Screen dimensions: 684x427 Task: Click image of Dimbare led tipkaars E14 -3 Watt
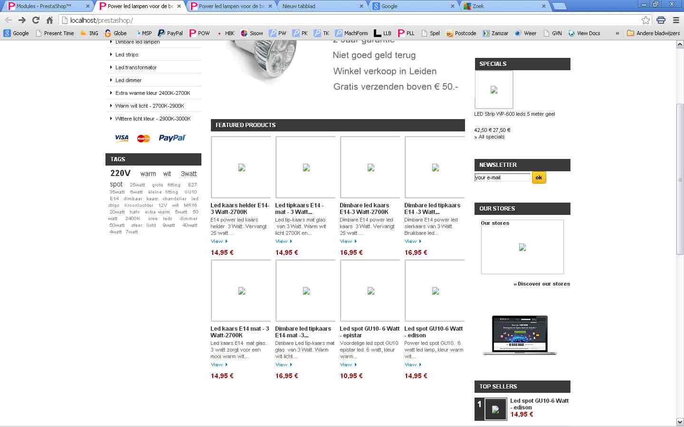pyautogui.click(x=435, y=167)
